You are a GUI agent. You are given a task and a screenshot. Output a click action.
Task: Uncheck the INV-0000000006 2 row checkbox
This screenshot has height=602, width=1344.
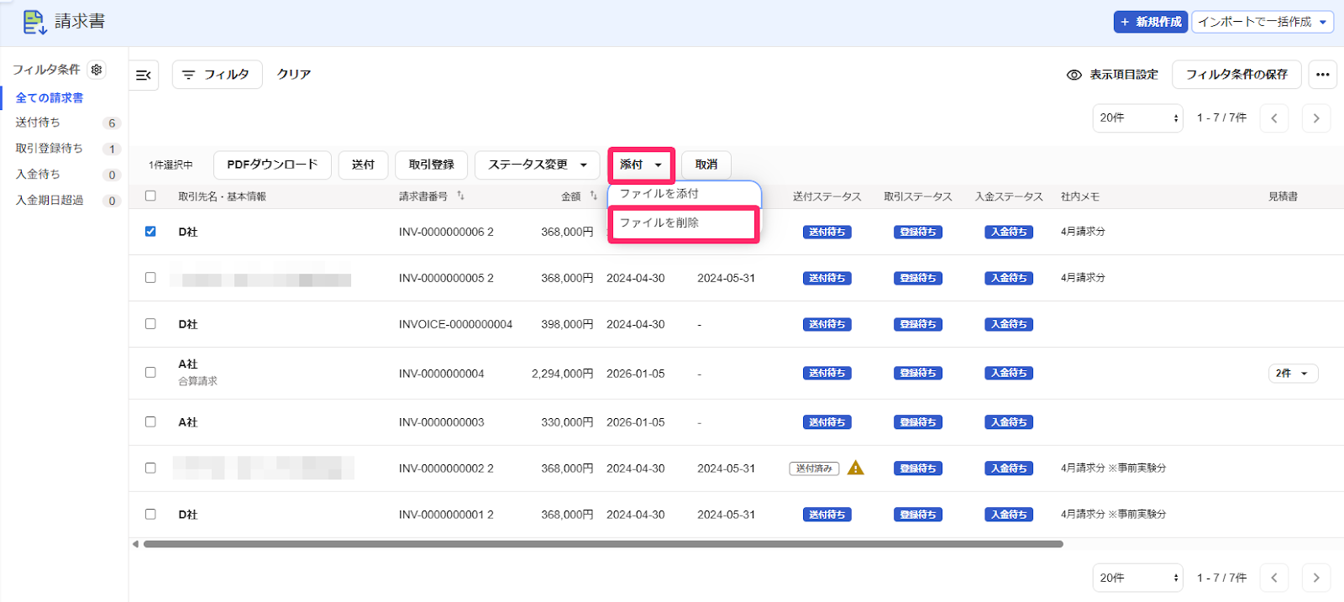click(x=150, y=231)
